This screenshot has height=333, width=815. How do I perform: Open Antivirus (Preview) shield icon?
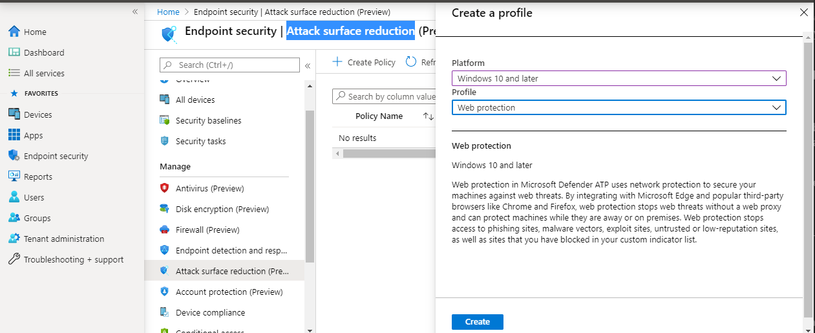[164, 188]
